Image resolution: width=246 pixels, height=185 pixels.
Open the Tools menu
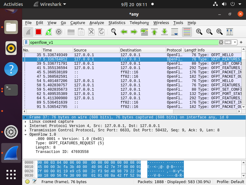(x=178, y=23)
